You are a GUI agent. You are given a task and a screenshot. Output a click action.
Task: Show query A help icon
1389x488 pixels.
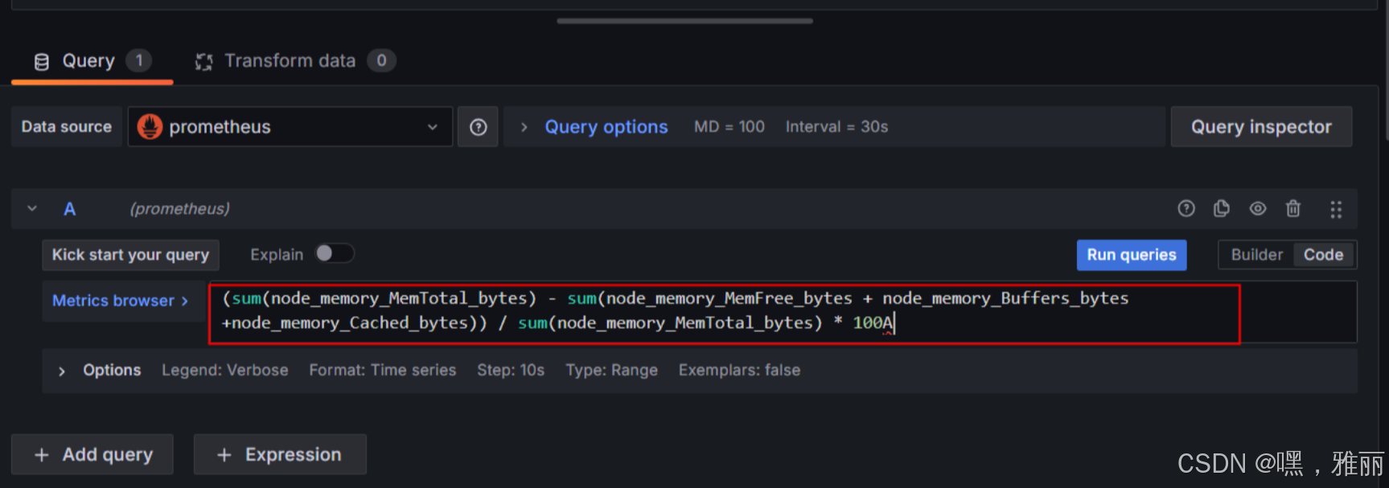[1186, 209]
